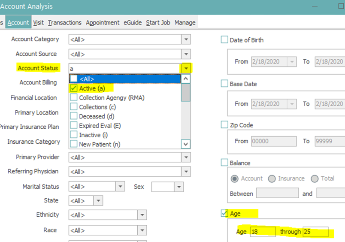Open the Marital Status dropdown
The width and height of the screenshot is (345, 242).
[120, 187]
